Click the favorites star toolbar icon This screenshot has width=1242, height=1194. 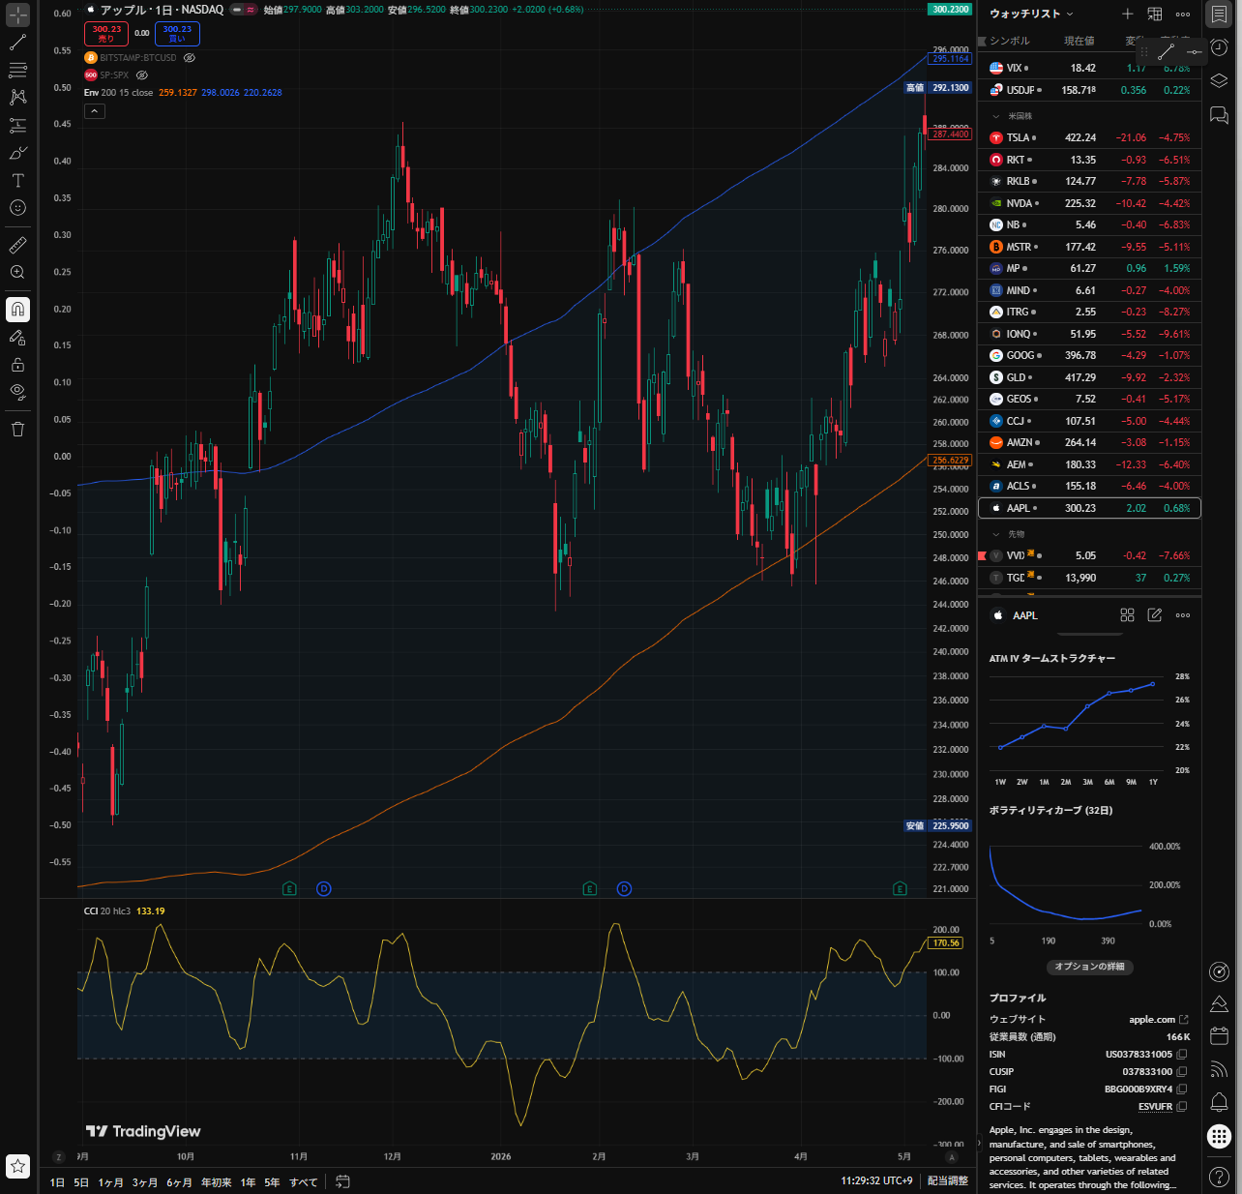click(x=17, y=1166)
